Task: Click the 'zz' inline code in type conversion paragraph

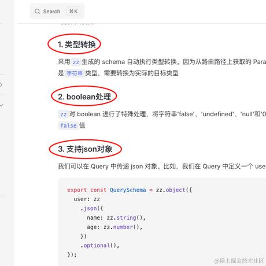Action: tap(76, 62)
